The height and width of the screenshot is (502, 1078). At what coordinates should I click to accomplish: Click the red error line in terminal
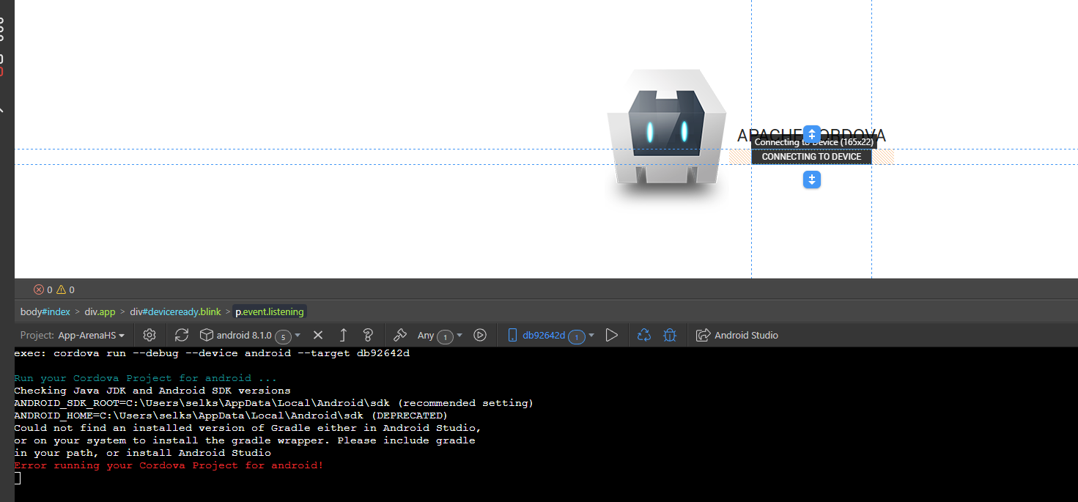pos(169,465)
